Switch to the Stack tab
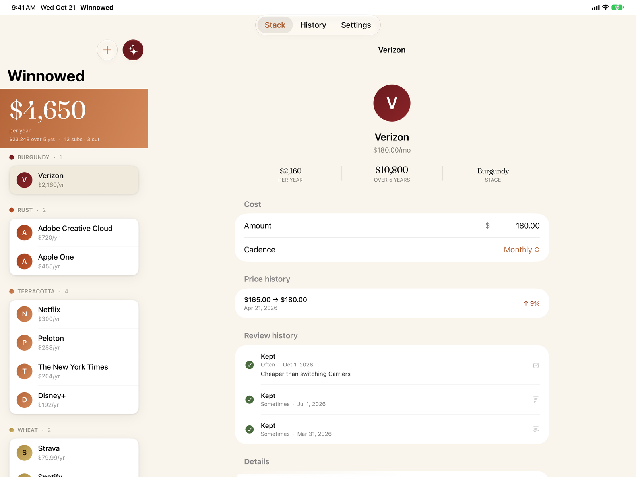The width and height of the screenshot is (636, 477). tap(275, 25)
